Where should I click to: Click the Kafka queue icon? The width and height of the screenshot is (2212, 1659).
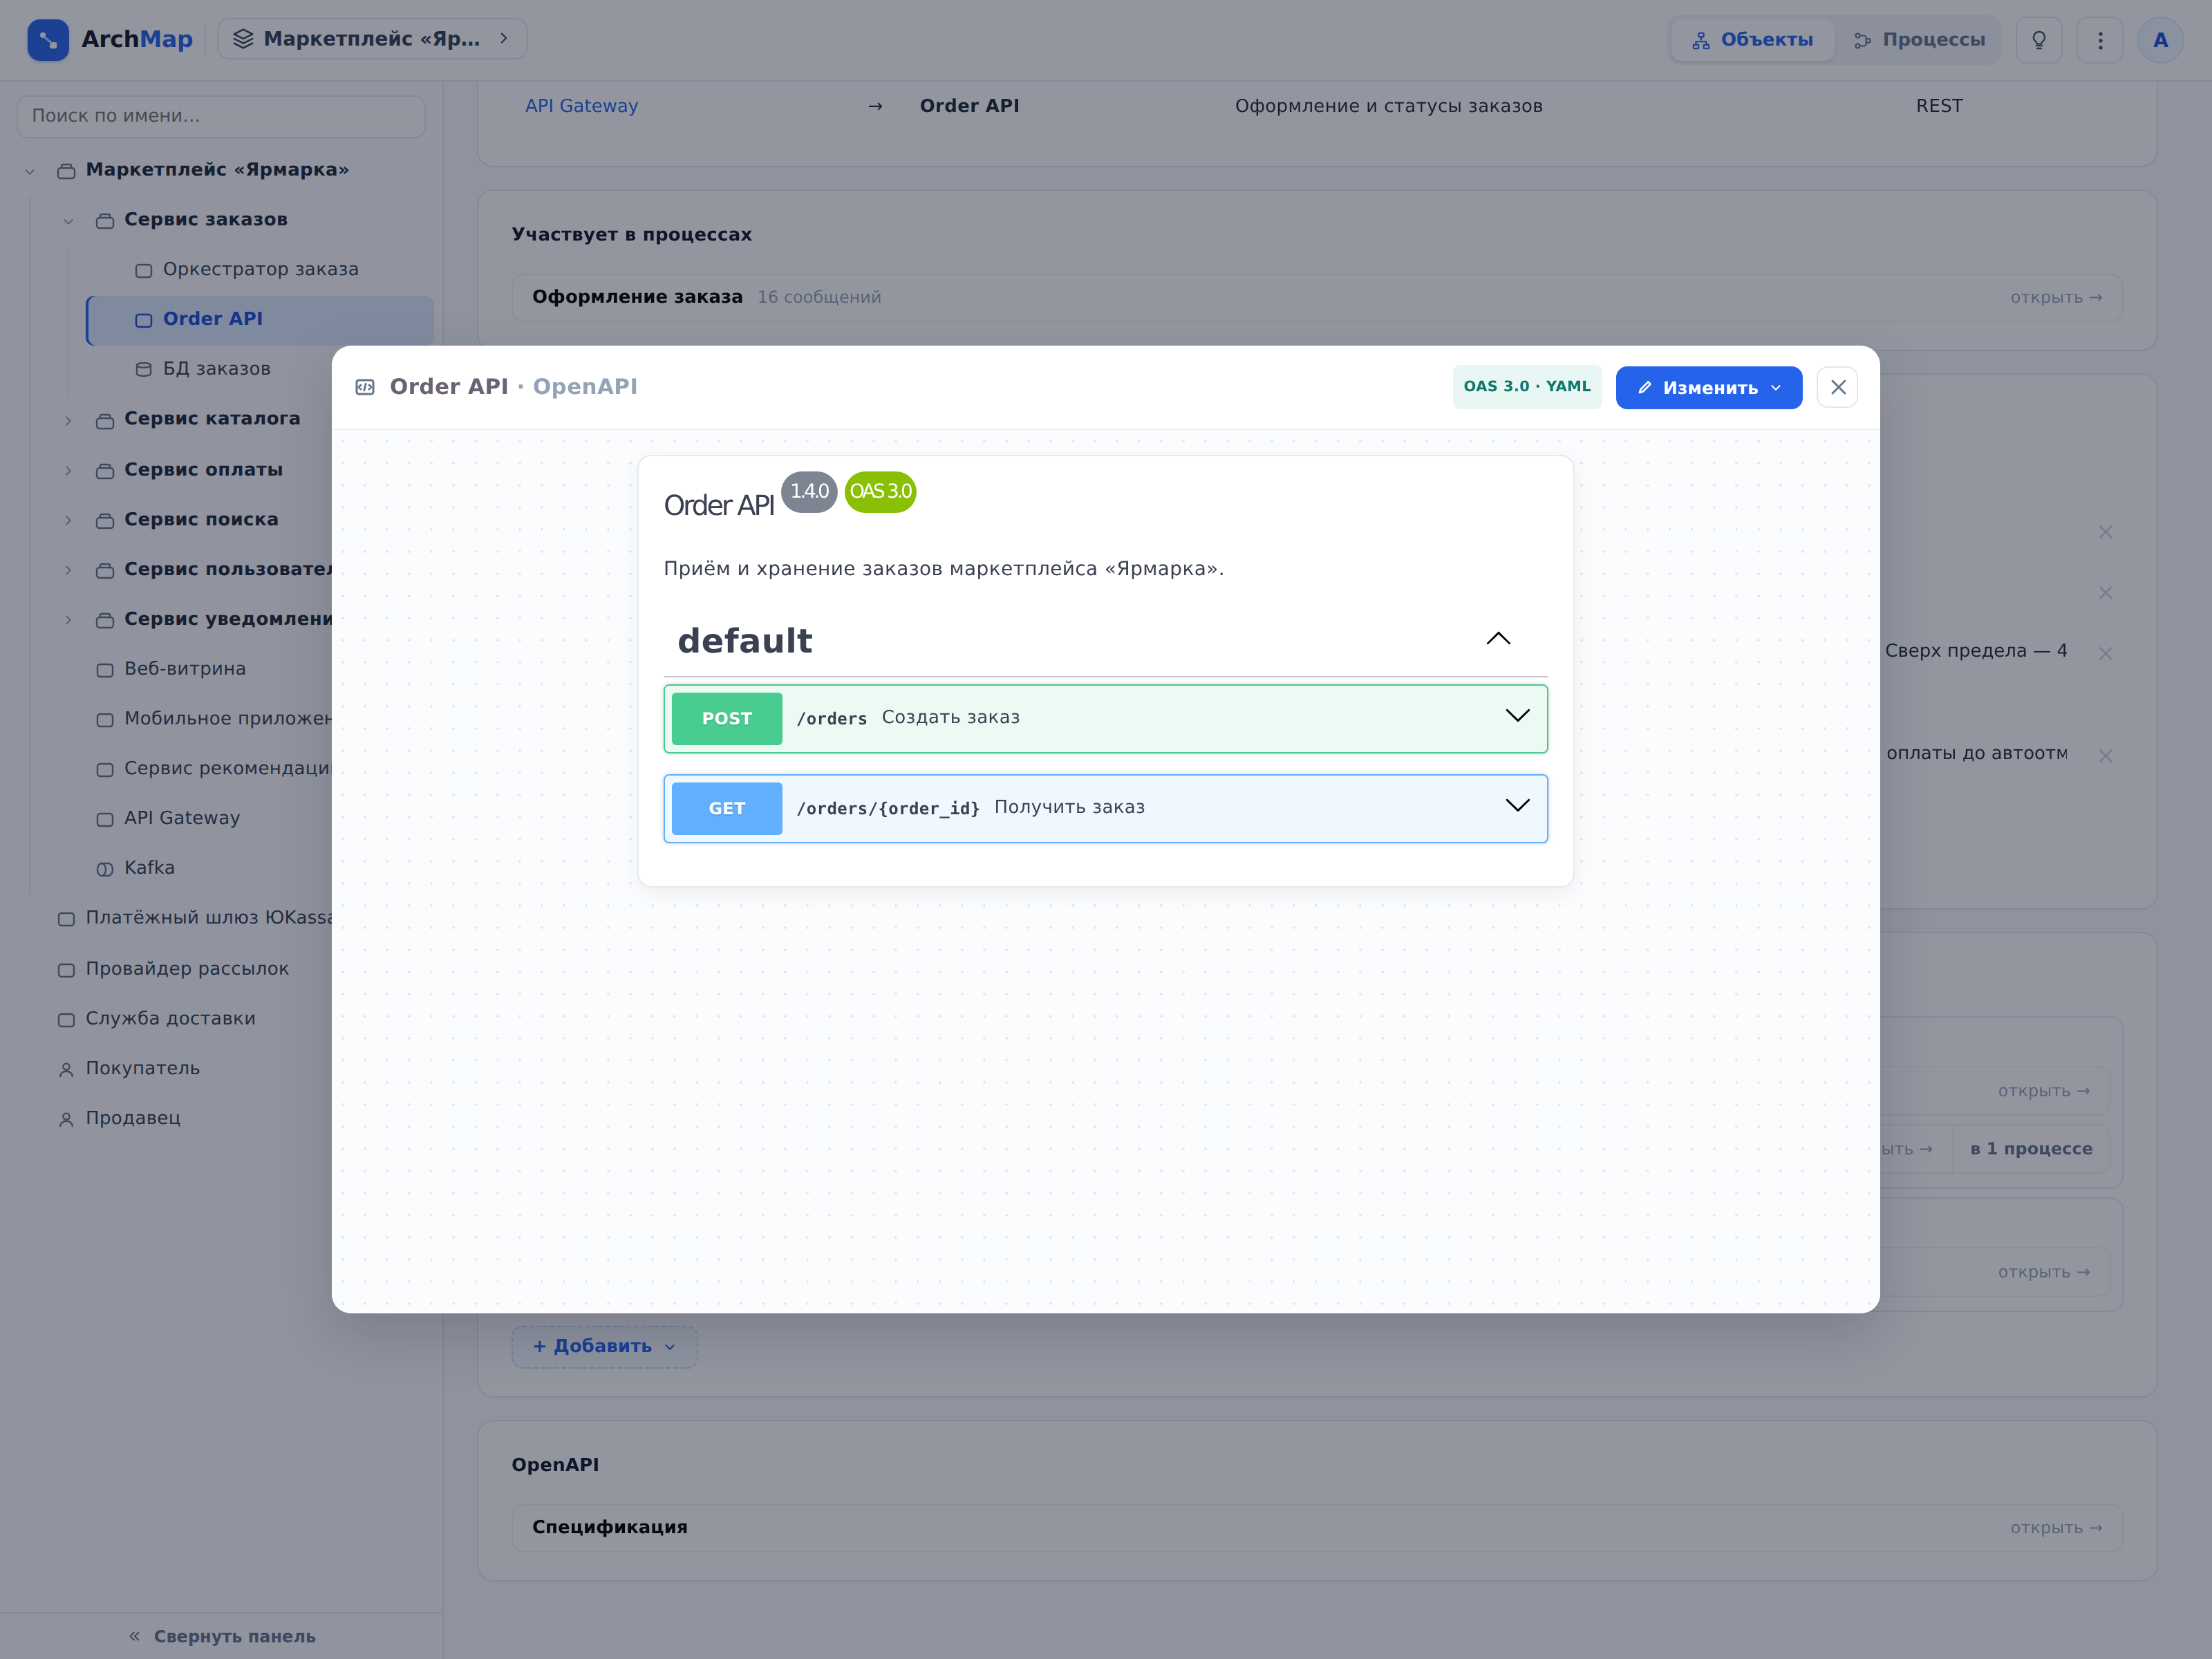point(105,869)
